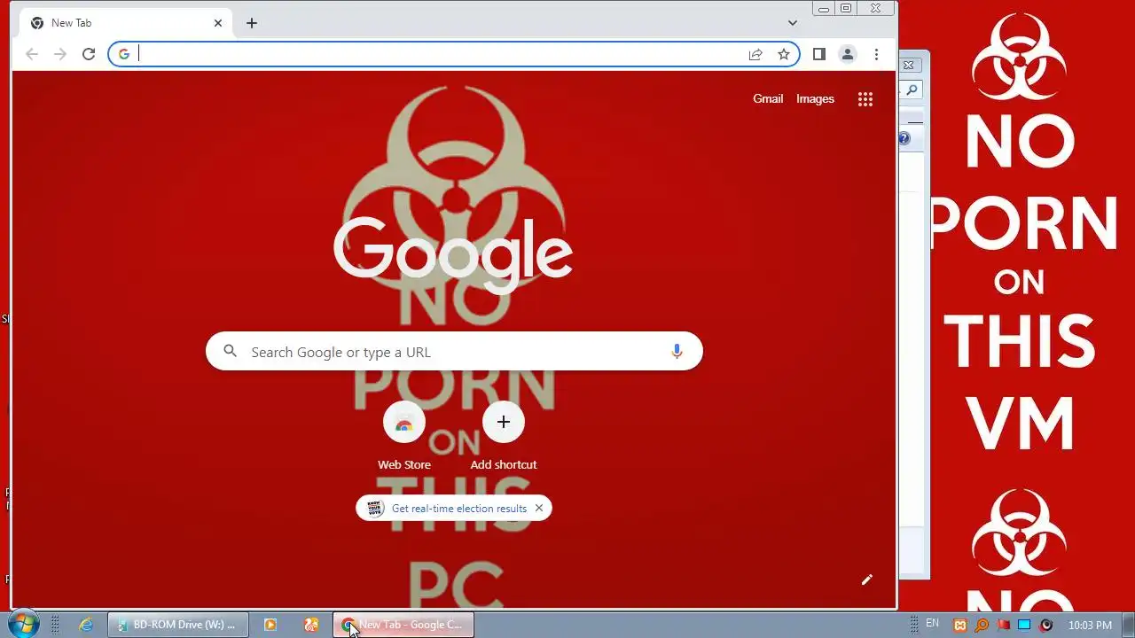Click the magnifier icon in search box
Screen dimensions: 1135x638
231,352
